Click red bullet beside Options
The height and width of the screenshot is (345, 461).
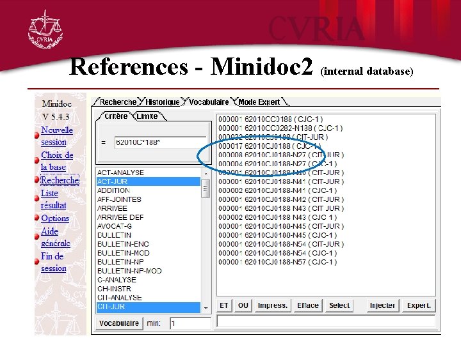[x=36, y=218]
